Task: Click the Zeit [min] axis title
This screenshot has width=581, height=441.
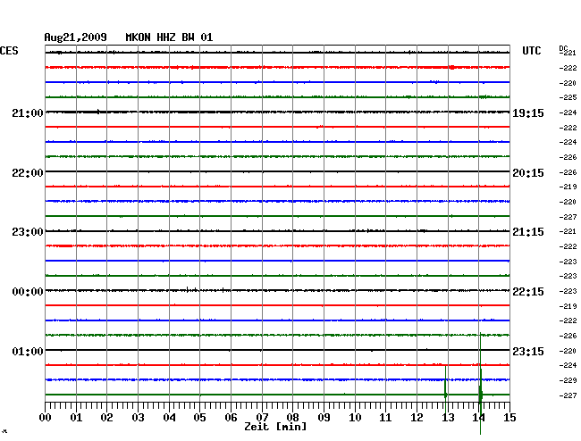Action: [x=275, y=427]
